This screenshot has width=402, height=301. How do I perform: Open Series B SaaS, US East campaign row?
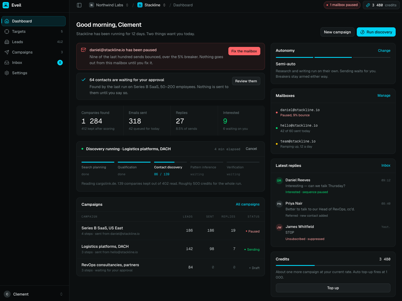click(x=170, y=230)
